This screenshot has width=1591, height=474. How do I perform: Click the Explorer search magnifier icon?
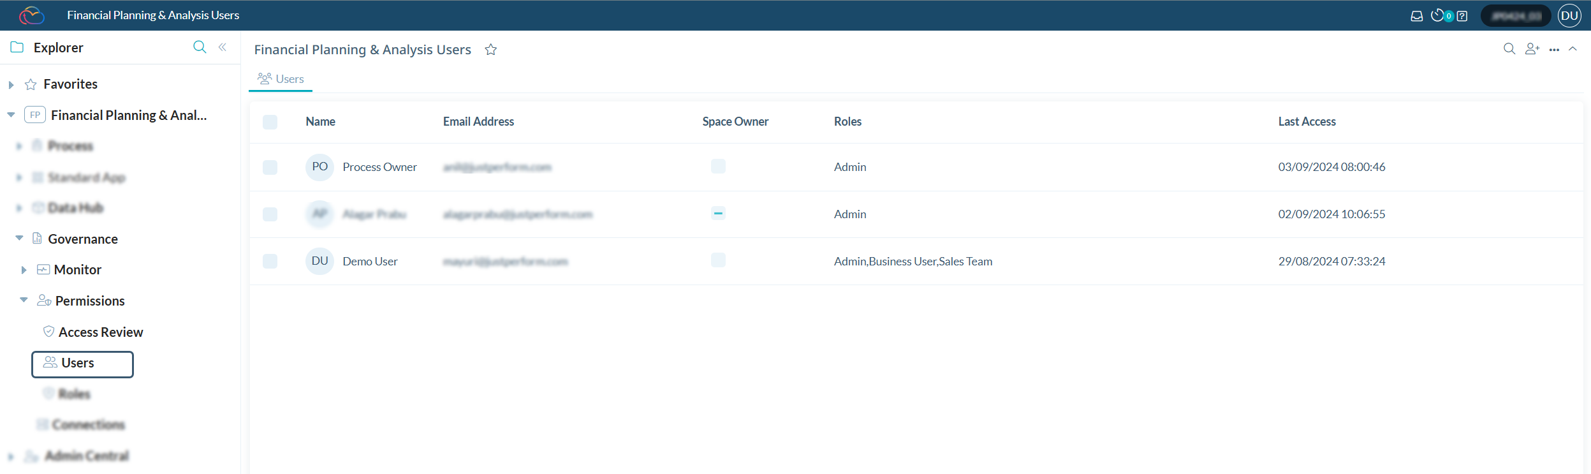tap(200, 47)
